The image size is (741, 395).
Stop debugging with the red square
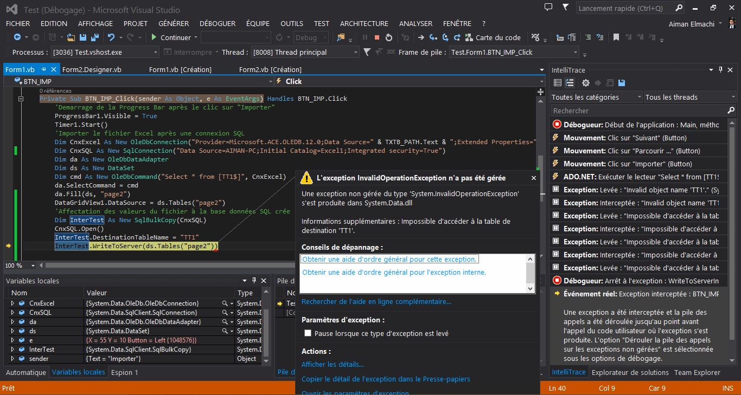[377, 37]
